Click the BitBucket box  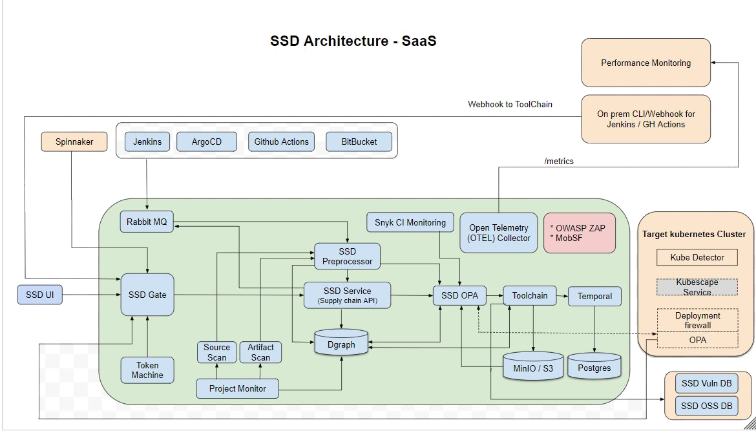[359, 142]
